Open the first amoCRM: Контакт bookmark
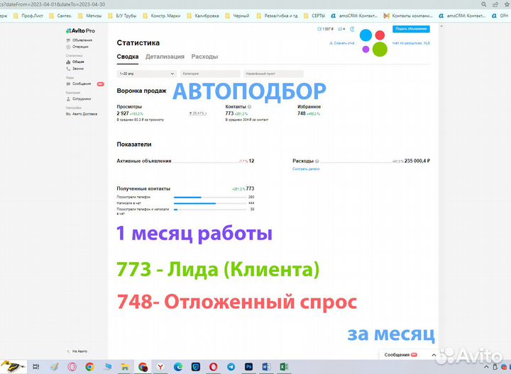 click(x=354, y=16)
